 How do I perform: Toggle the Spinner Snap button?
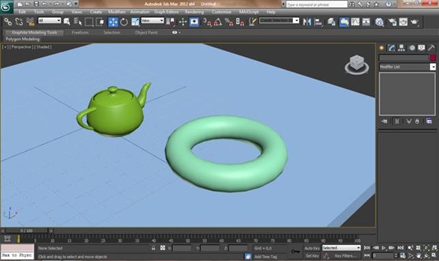pyautogui.click(x=240, y=22)
